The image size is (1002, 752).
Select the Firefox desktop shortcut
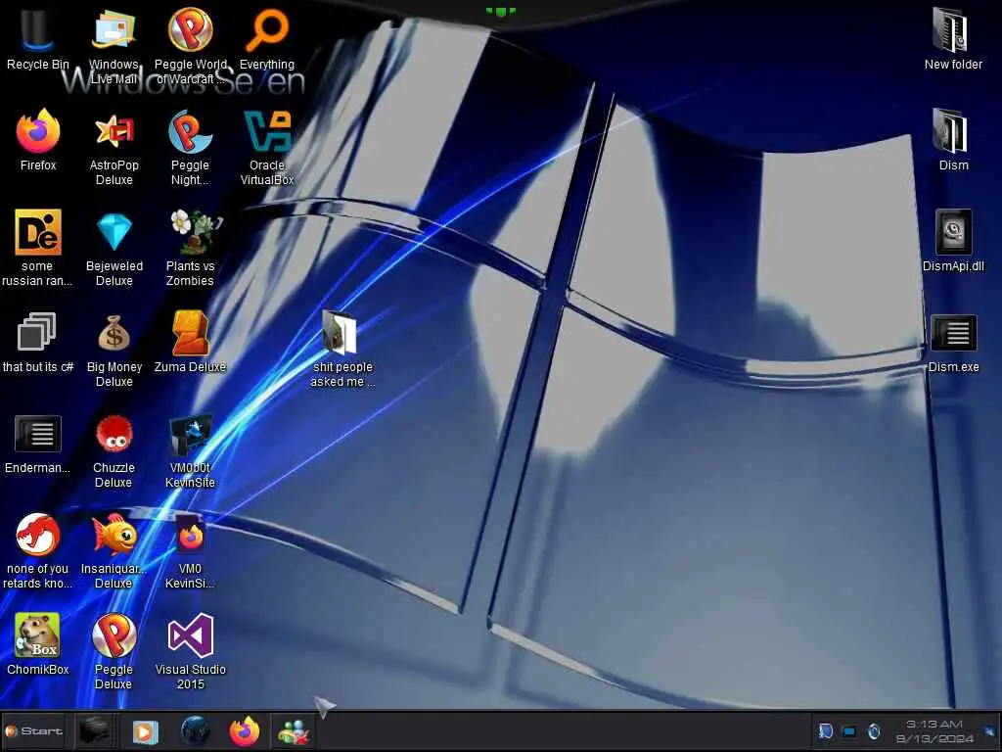pyautogui.click(x=38, y=131)
